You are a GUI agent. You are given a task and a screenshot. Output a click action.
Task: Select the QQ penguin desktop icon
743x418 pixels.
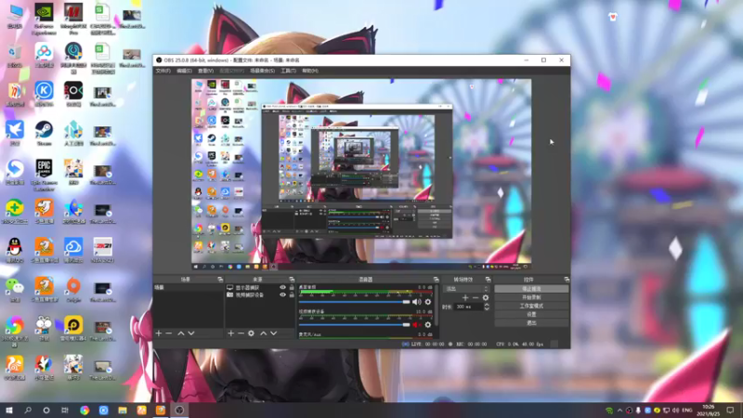pyautogui.click(x=15, y=250)
